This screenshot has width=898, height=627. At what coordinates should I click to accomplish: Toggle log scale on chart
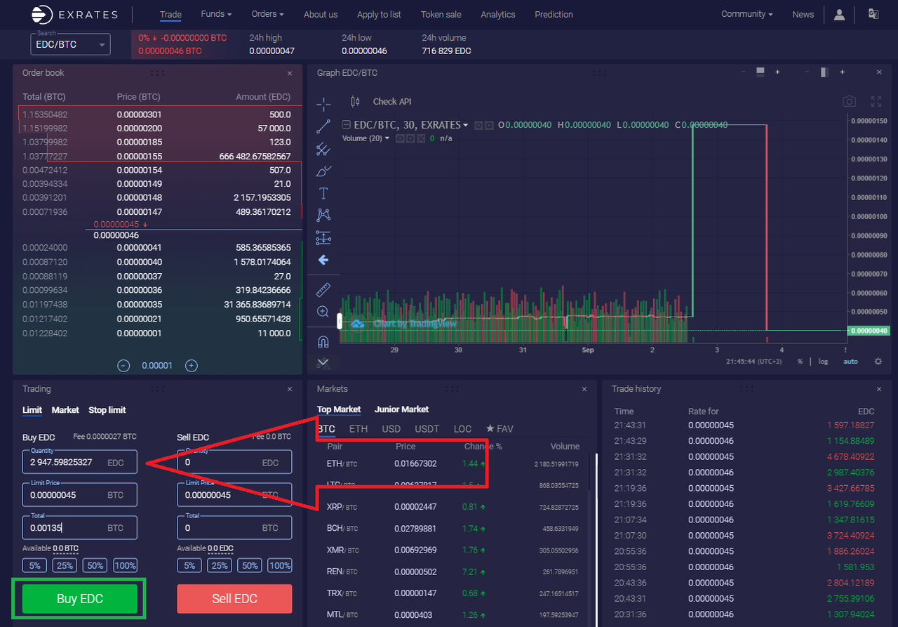point(823,361)
